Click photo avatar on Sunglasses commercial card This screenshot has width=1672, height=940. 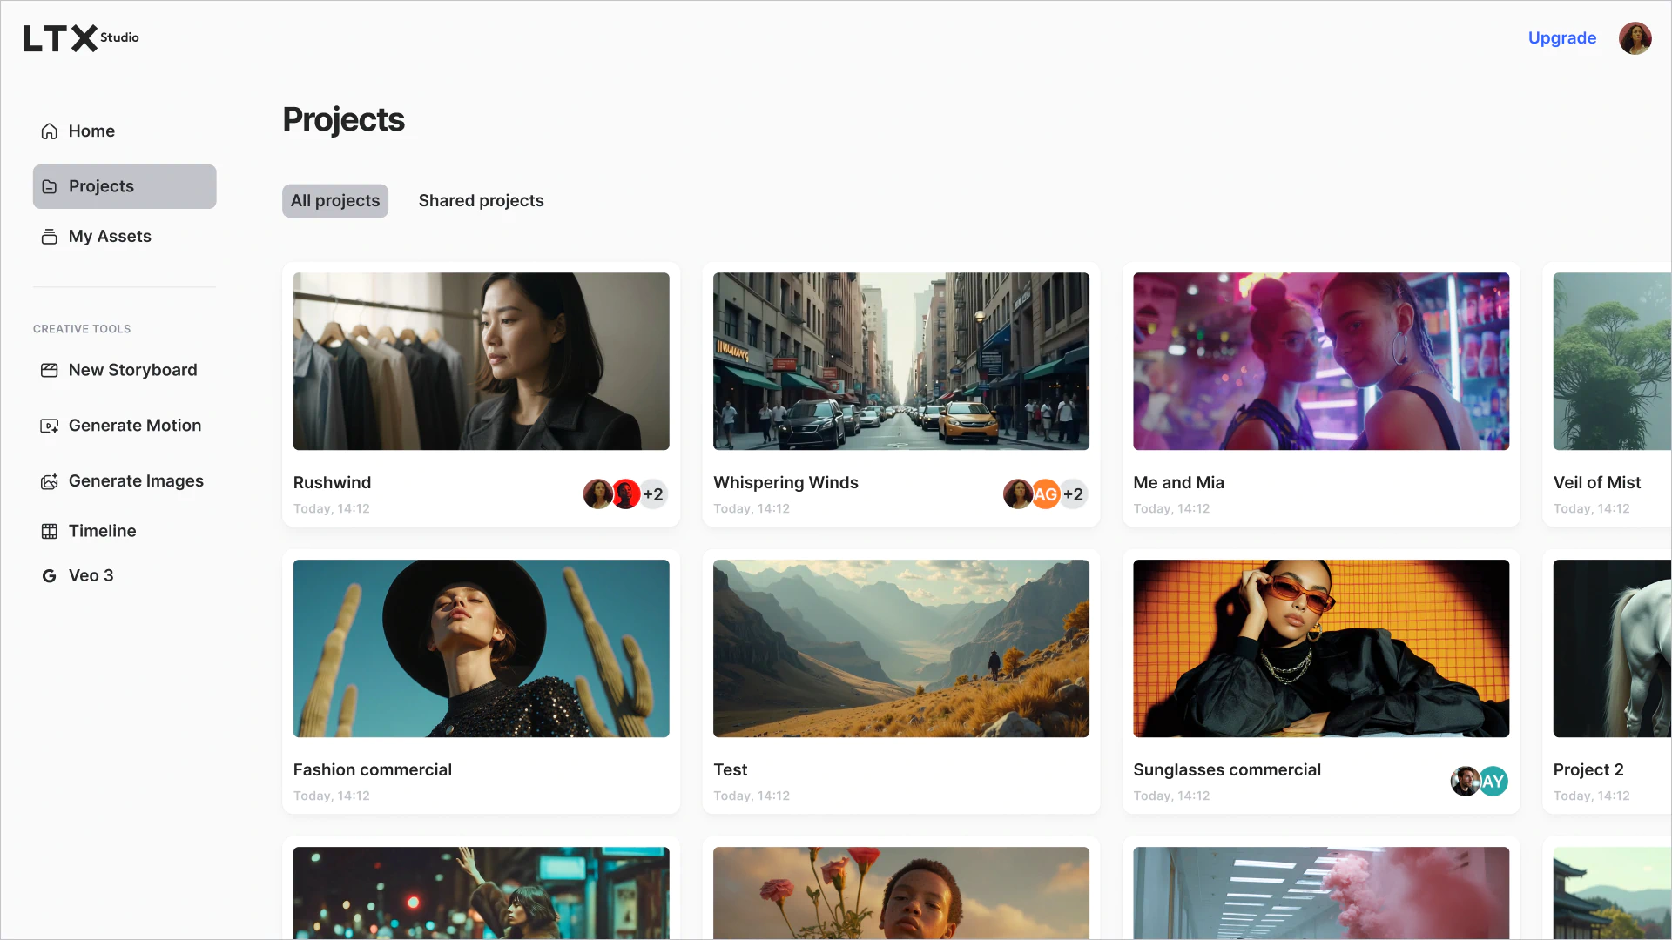(x=1465, y=782)
